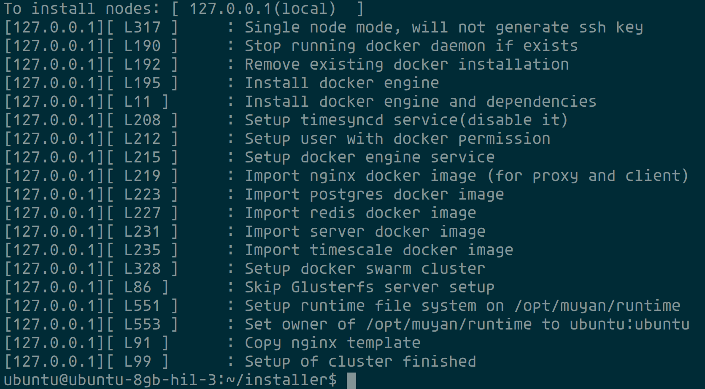Click the "Import postgres docker image" line
The width and height of the screenshot is (705, 389).
[374, 194]
